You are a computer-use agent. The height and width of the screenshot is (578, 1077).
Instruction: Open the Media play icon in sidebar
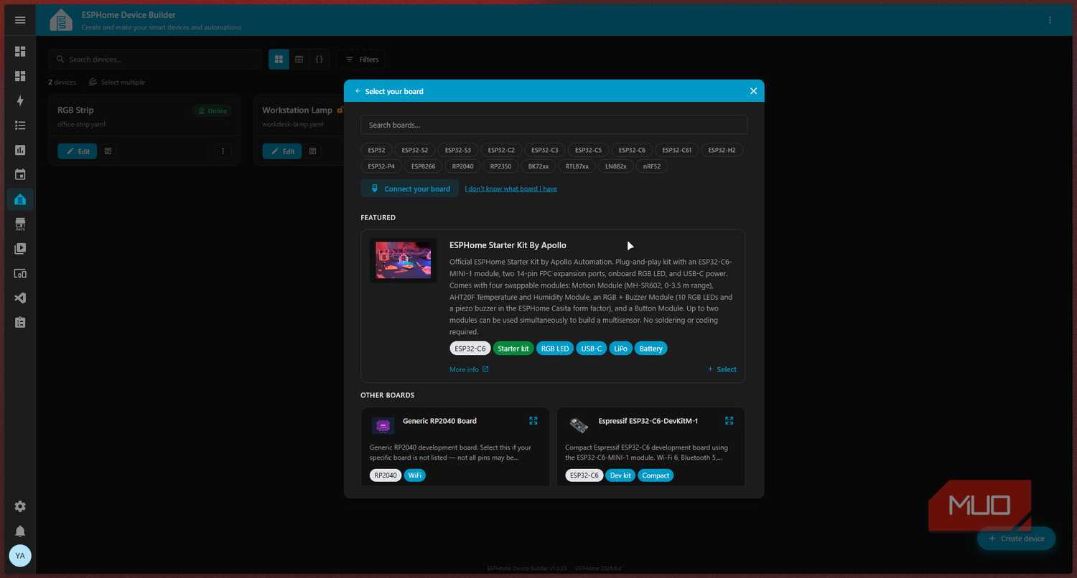[x=20, y=249]
